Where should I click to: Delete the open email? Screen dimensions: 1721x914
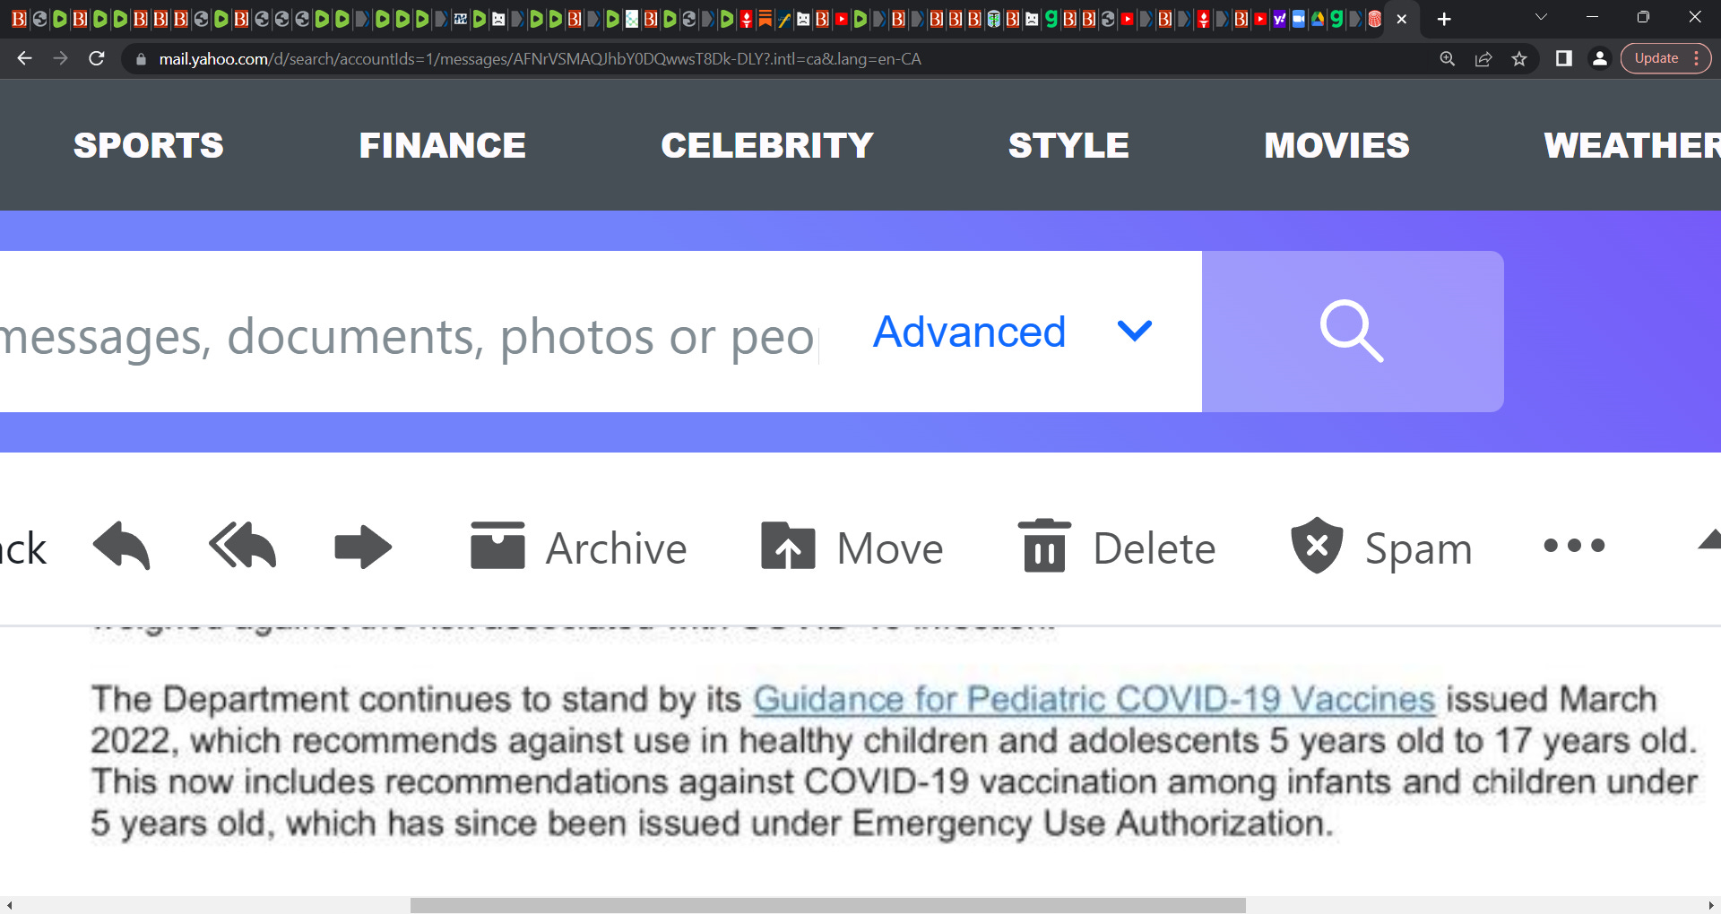click(1117, 547)
